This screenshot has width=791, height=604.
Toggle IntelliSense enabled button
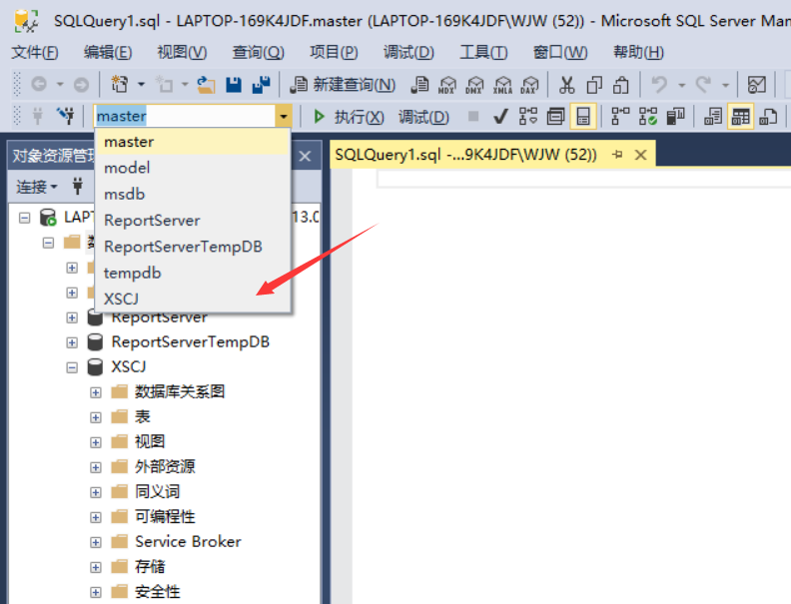[x=583, y=117]
